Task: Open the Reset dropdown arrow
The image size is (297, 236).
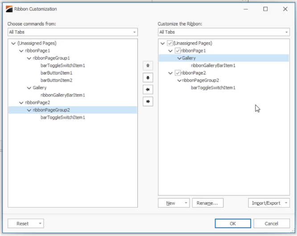Action: (40, 224)
